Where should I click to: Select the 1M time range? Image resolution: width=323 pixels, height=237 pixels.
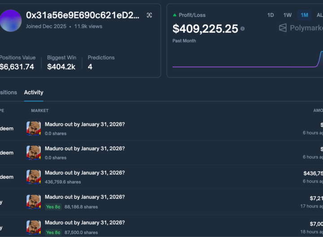(305, 15)
